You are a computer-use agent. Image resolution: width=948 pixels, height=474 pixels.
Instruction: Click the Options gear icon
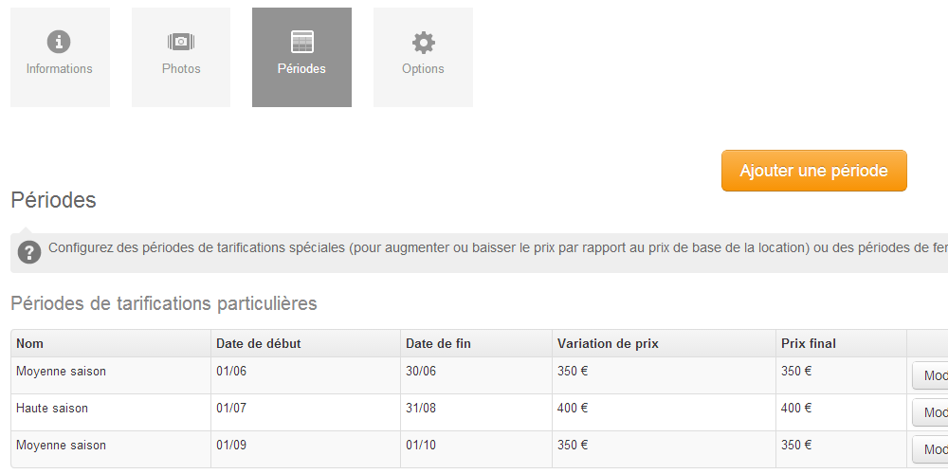click(x=423, y=43)
